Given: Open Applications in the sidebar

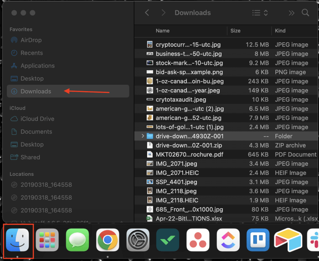Looking at the screenshot, I should (68, 66).
